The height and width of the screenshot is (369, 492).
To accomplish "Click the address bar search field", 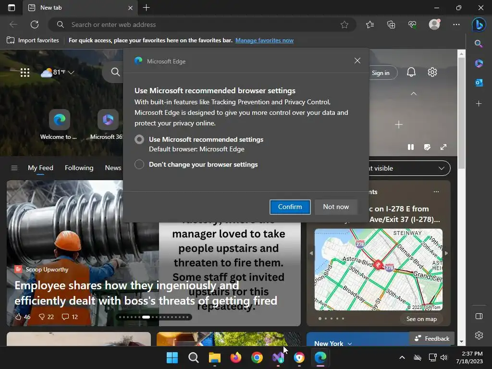I will tap(202, 25).
